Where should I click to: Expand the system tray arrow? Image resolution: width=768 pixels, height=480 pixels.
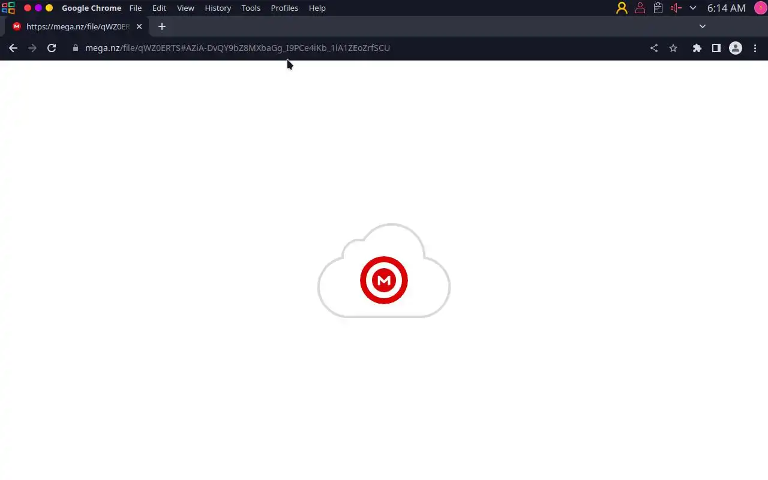tap(693, 8)
